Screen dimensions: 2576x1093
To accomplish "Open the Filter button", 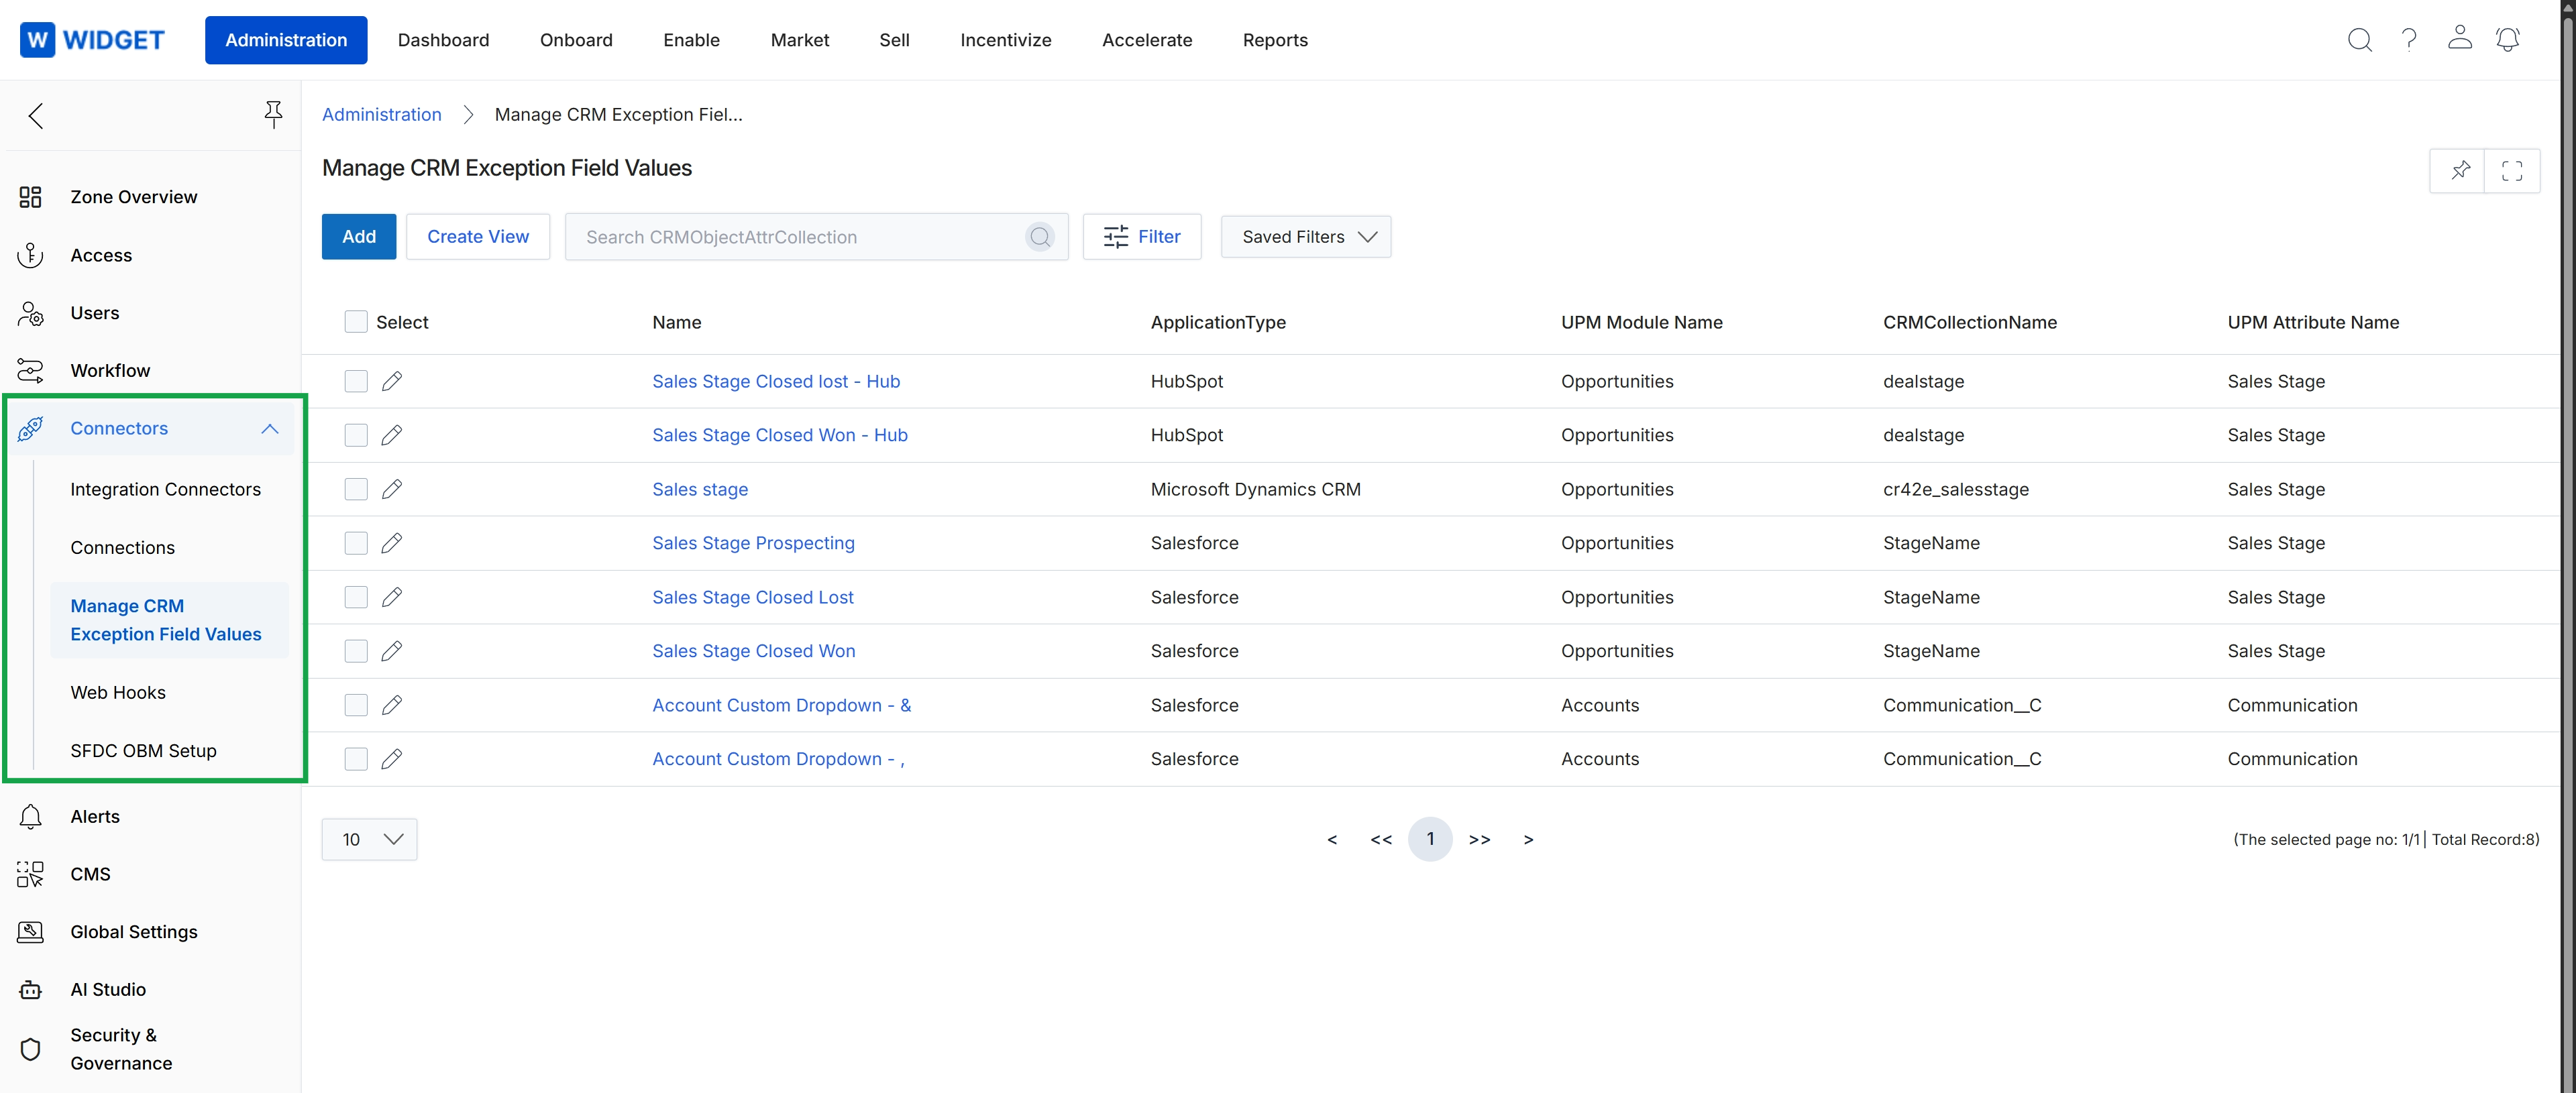I will pos(1142,237).
